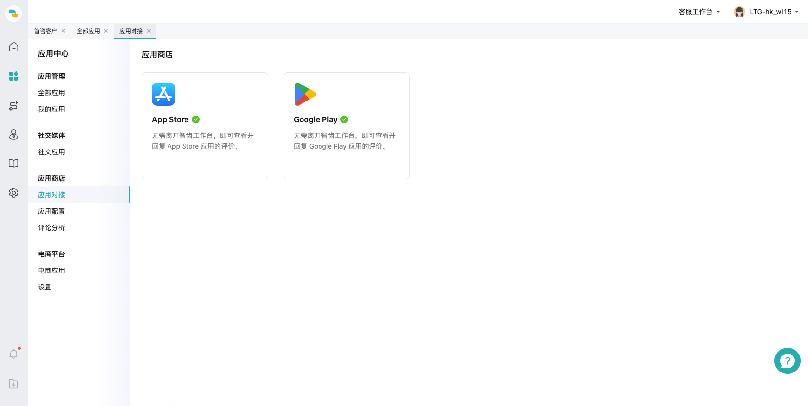Go to 全部应用 in the sidebar
The height and width of the screenshot is (406, 808).
pyautogui.click(x=51, y=93)
